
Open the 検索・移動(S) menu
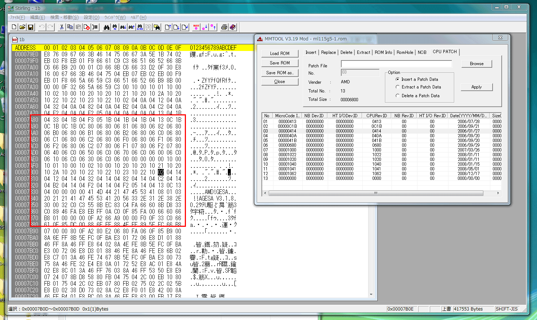coord(65,17)
